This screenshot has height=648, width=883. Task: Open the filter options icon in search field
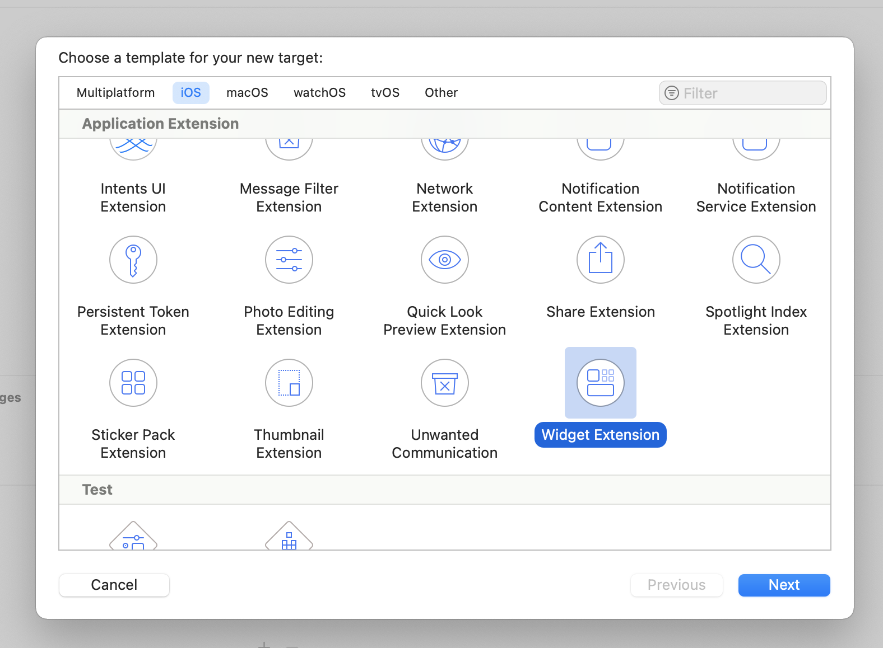672,93
